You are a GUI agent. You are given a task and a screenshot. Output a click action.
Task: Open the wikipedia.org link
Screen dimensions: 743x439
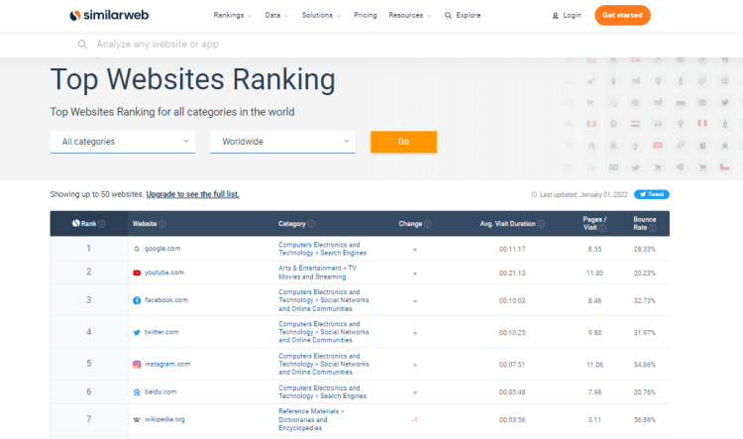[164, 419]
